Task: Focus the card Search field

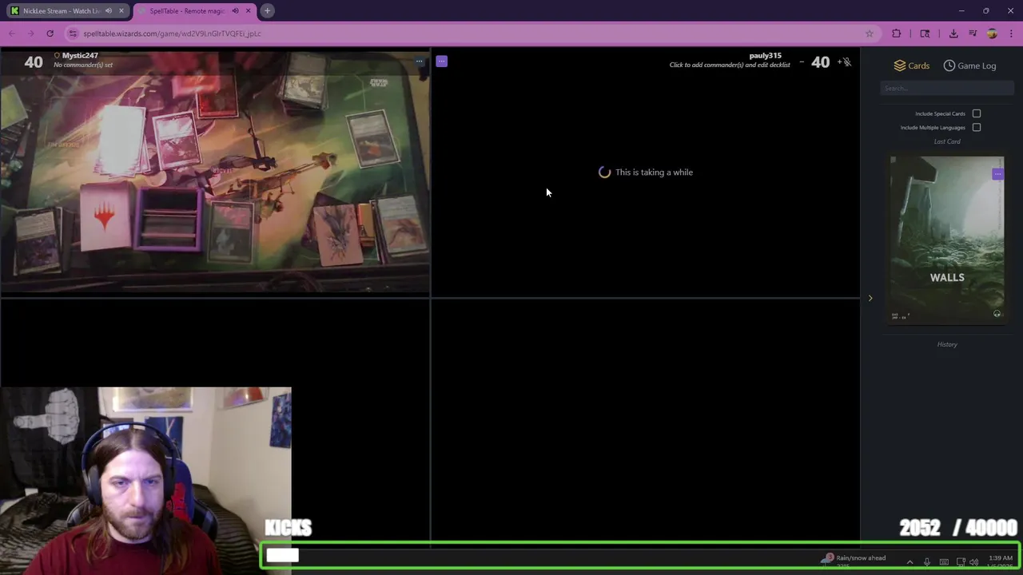Action: point(947,89)
